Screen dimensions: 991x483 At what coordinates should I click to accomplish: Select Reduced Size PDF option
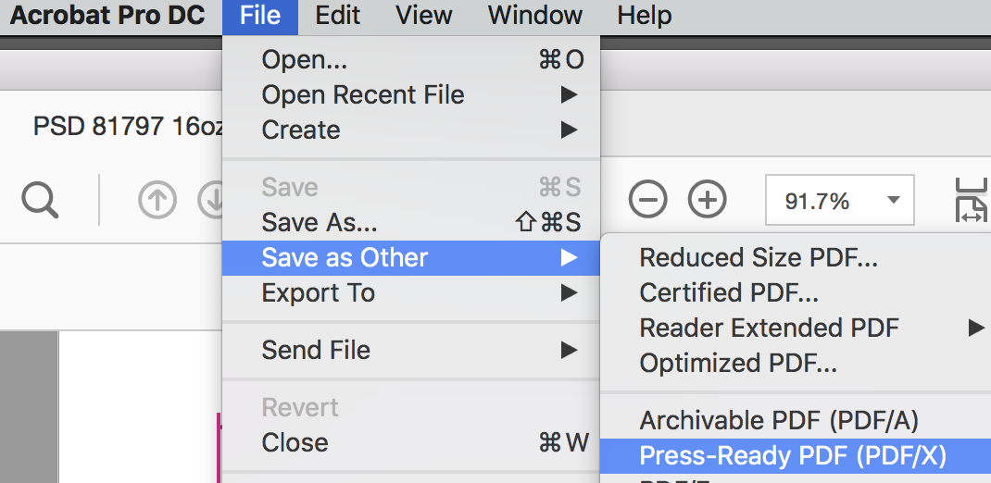pyautogui.click(x=759, y=257)
